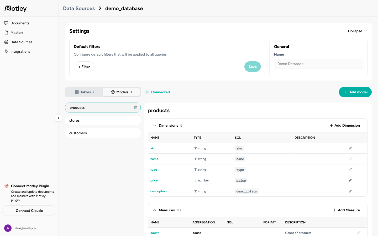Click the products model heading

coord(159,110)
